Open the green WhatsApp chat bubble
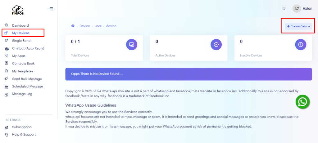 (x=302, y=102)
